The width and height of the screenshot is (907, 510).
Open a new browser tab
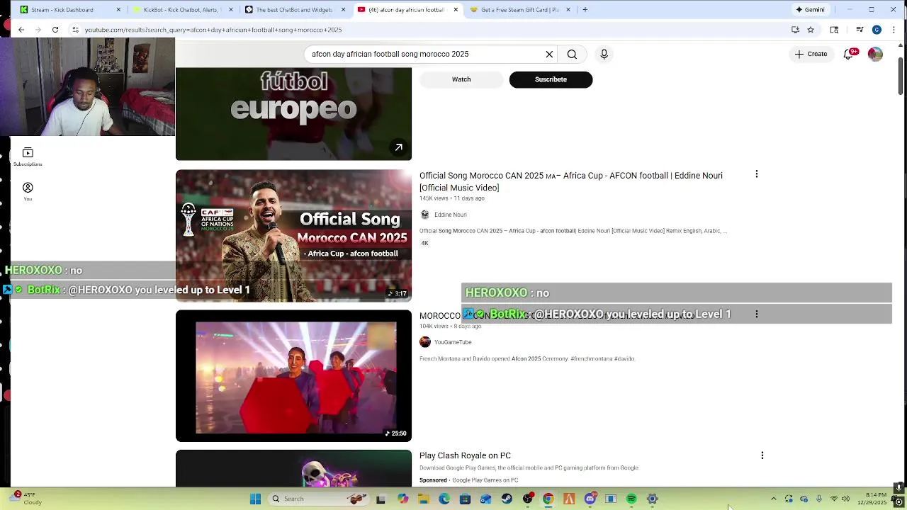point(585,10)
